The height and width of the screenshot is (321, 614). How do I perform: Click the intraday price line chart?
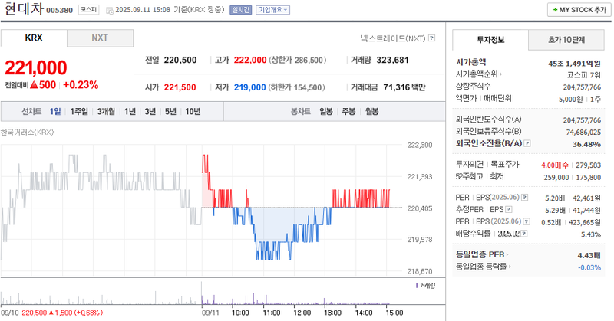pyautogui.click(x=202, y=208)
